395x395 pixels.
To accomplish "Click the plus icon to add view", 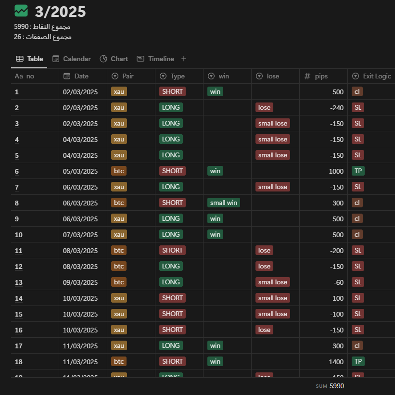I will (184, 59).
